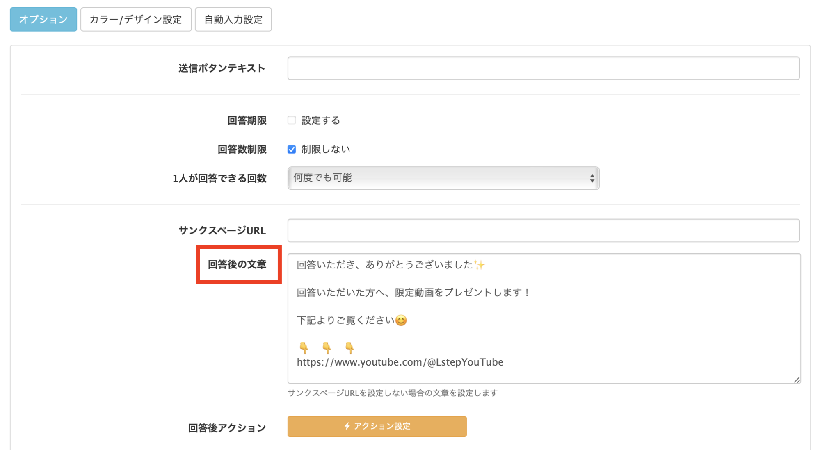This screenshot has height=450, width=820.
Task: Click the sparkle emoji after ありがとうございました
Action: coord(478,264)
